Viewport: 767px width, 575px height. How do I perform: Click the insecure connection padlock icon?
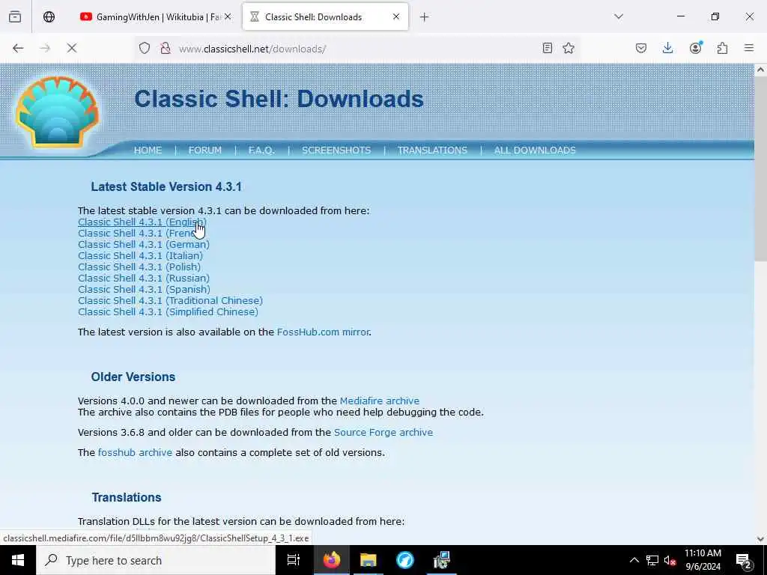[x=166, y=49]
